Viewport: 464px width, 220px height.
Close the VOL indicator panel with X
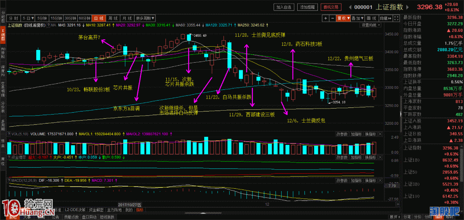click(x=380, y=134)
